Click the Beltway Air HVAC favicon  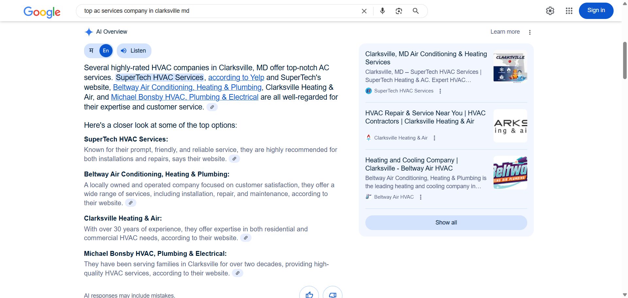pos(369,197)
